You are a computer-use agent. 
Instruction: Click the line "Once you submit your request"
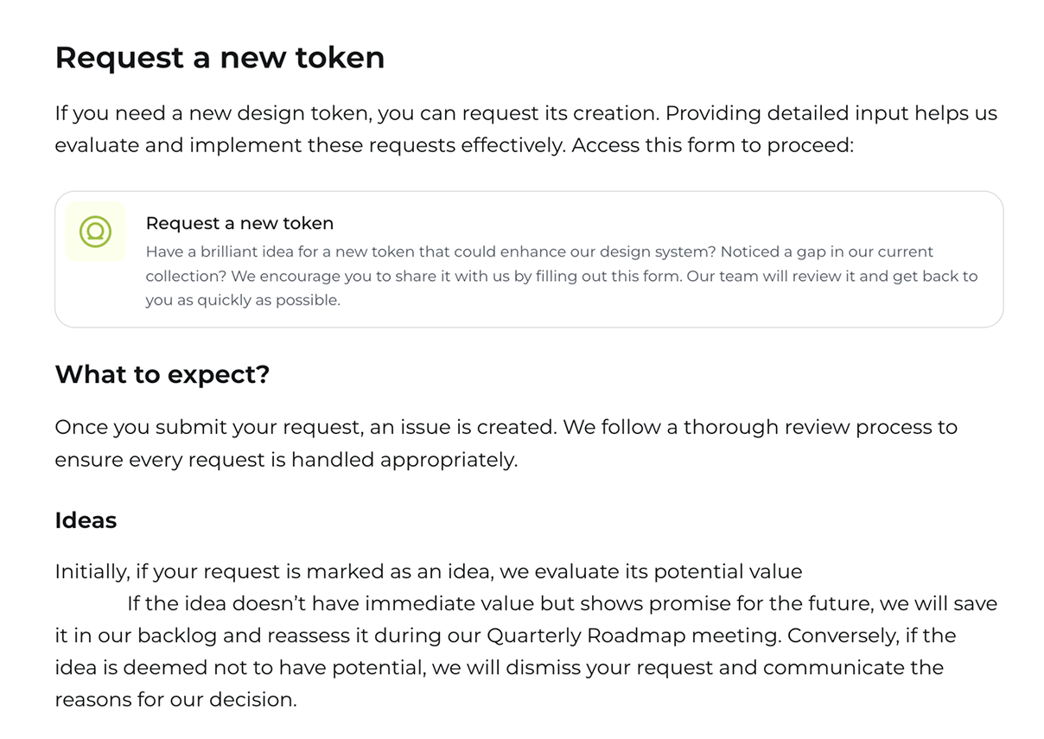pos(216,427)
